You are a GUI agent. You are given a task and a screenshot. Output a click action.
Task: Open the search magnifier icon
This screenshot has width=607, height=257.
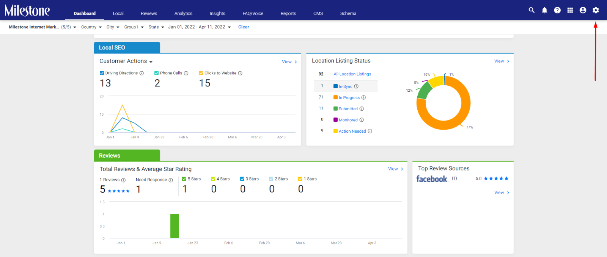pyautogui.click(x=532, y=10)
